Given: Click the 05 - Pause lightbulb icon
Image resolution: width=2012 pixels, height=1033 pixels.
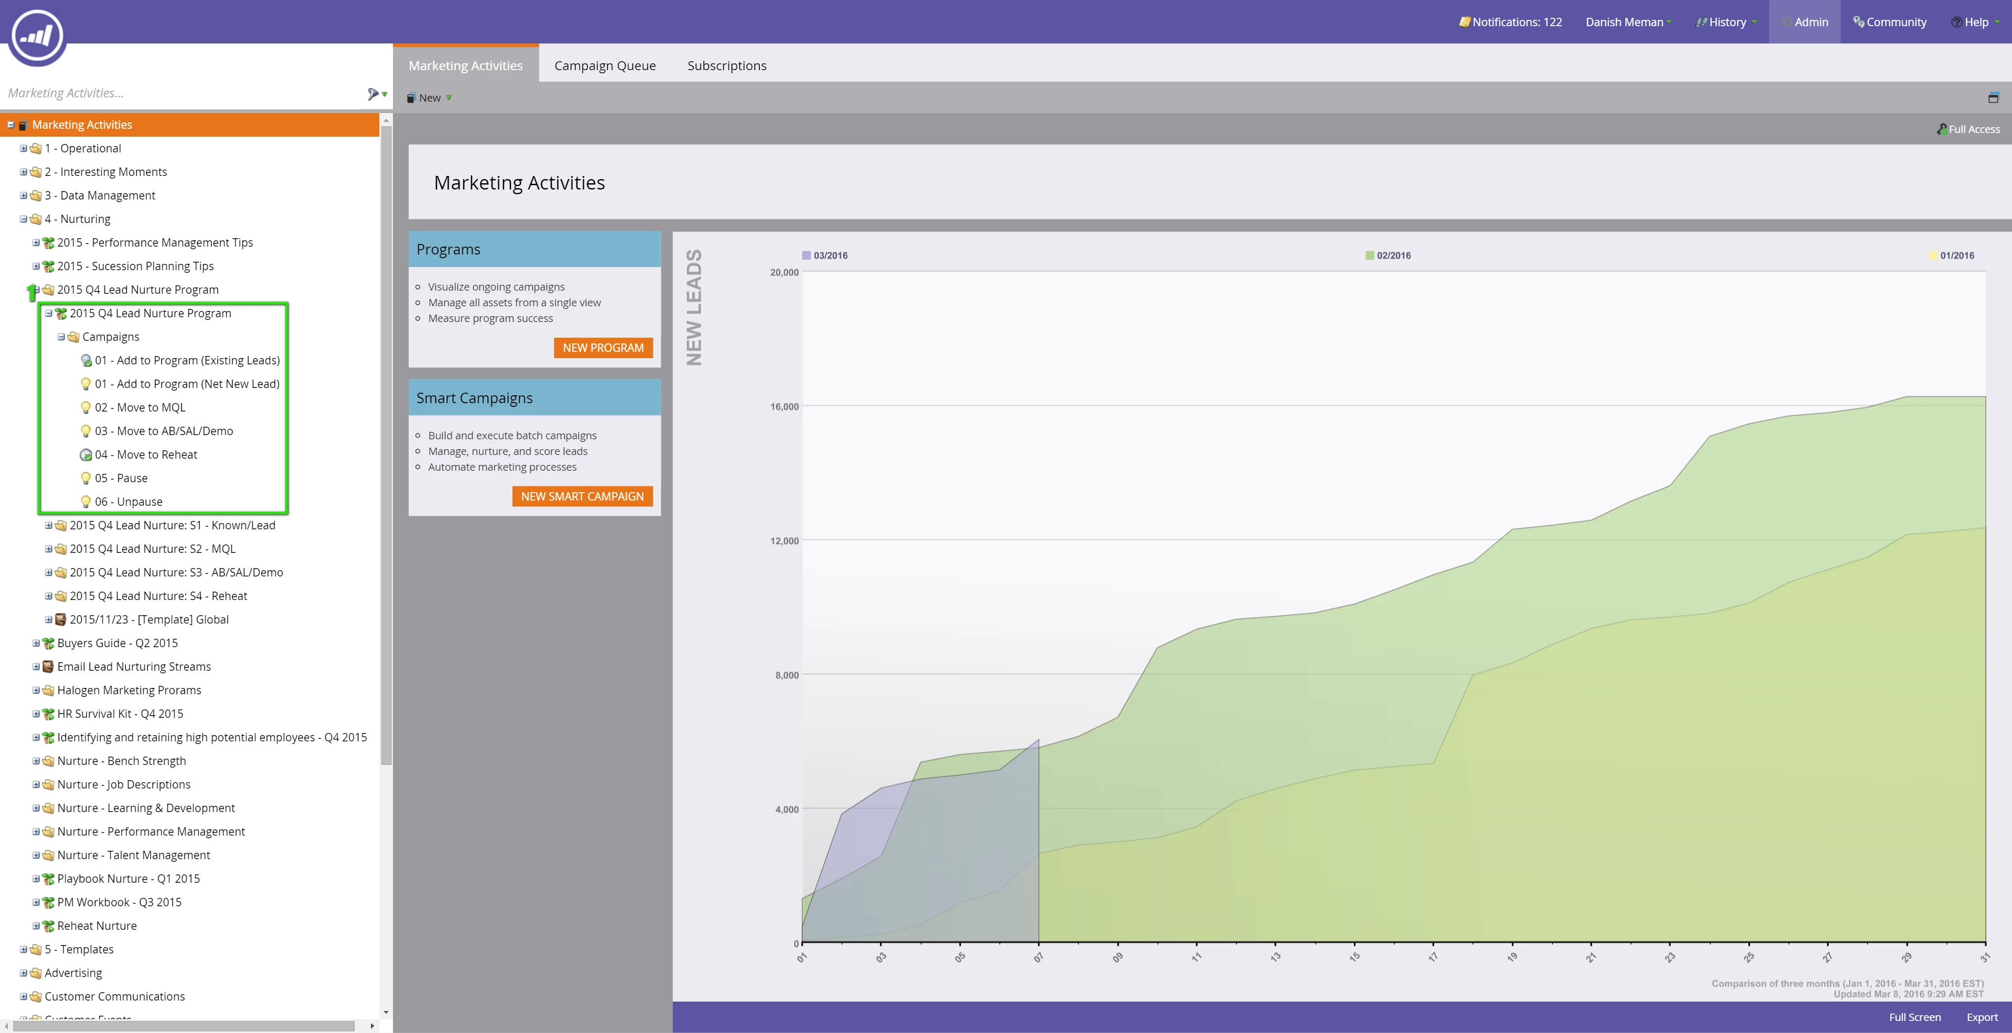Looking at the screenshot, I should (x=86, y=478).
